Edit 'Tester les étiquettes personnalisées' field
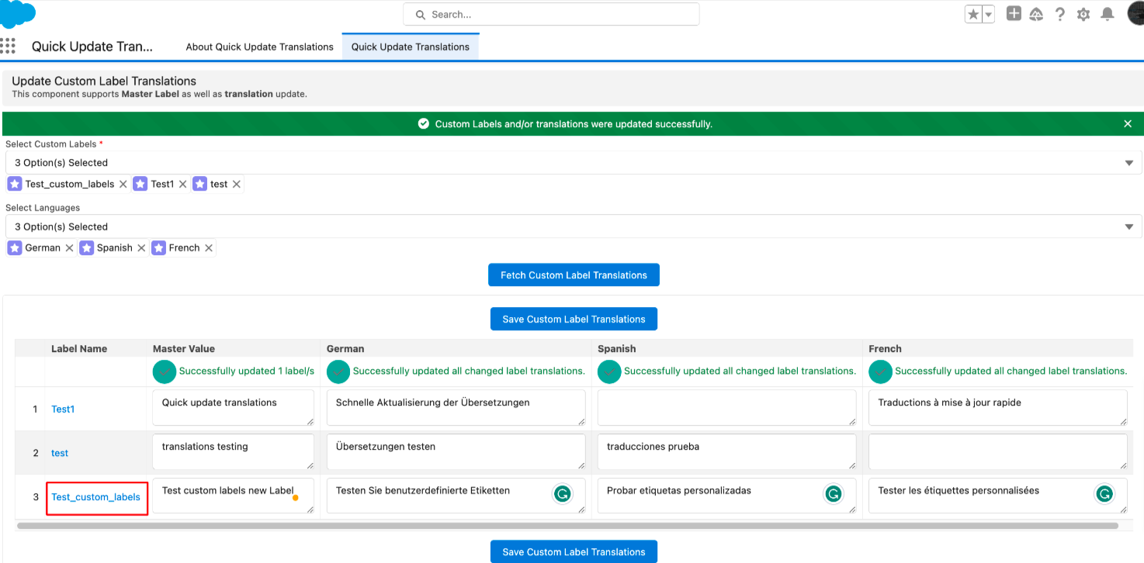 998,496
